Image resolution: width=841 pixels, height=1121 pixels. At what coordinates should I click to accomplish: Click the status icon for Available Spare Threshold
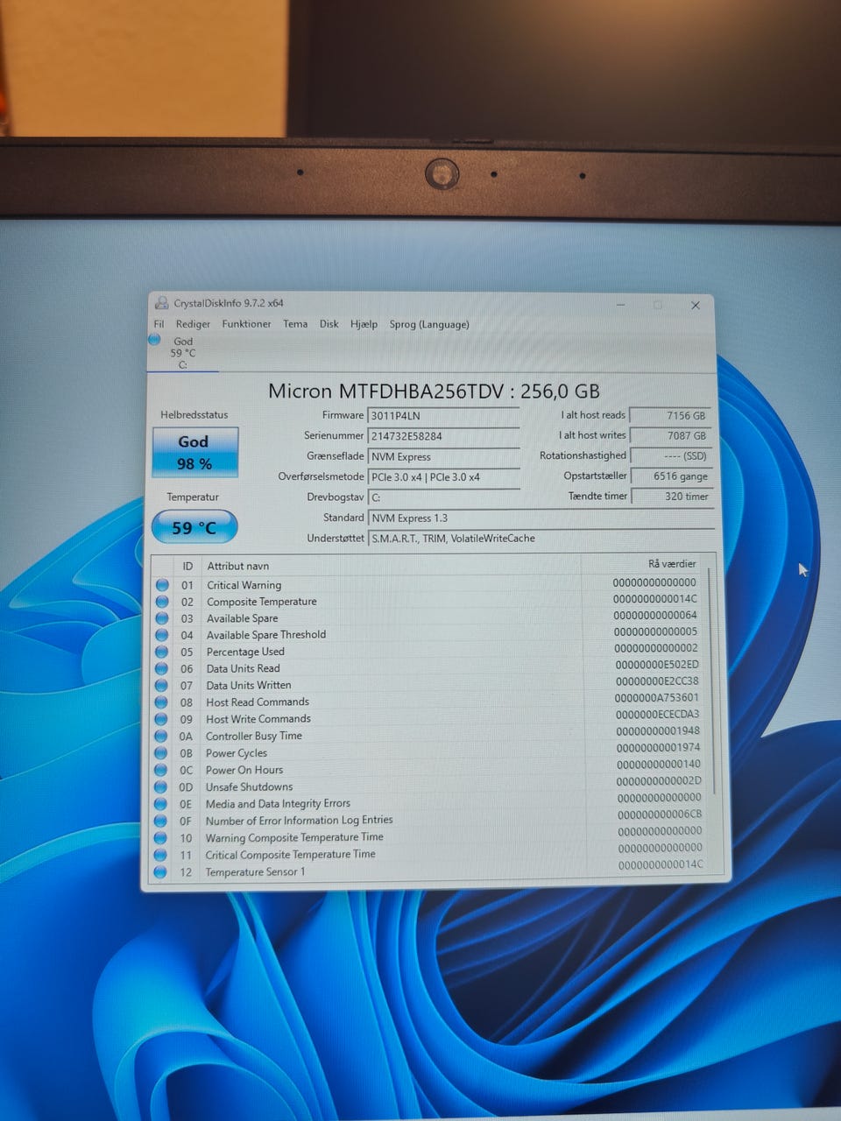pyautogui.click(x=162, y=635)
